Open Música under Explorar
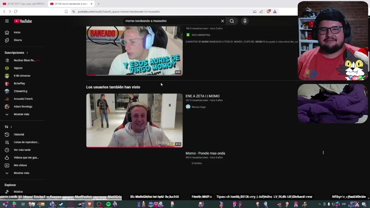The height and width of the screenshot is (208, 370). click(x=18, y=192)
